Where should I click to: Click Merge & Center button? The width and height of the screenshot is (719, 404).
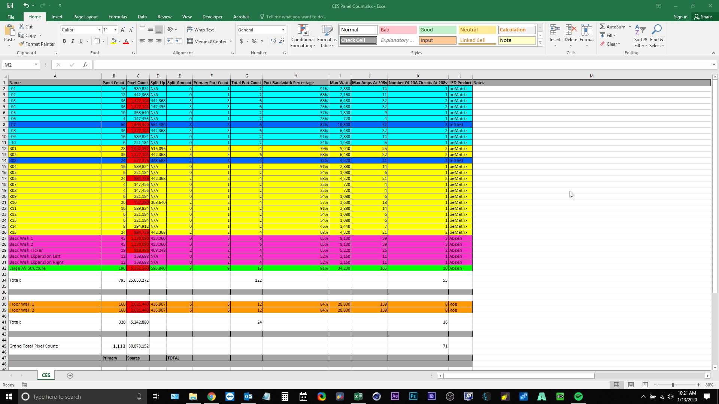207,41
